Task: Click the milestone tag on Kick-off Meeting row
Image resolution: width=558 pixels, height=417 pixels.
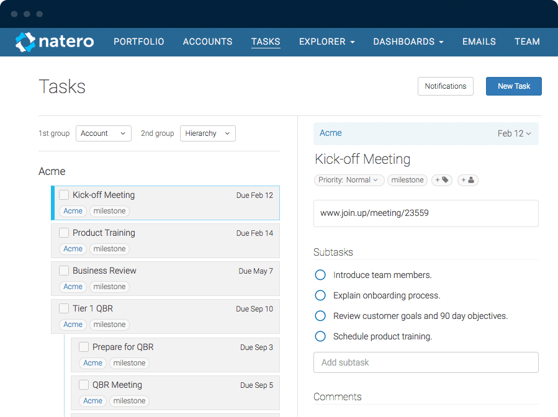Action: tap(110, 211)
